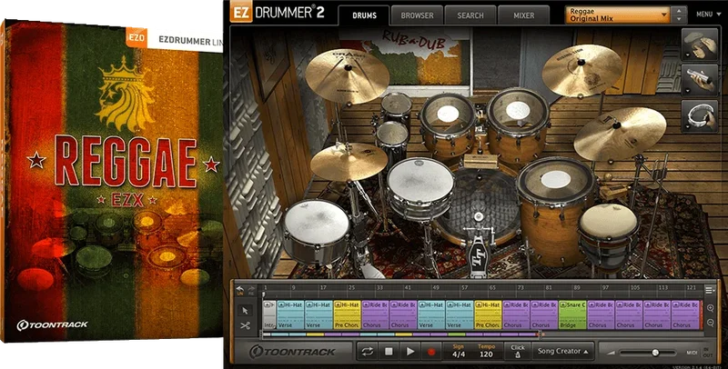Start playback with the play button
728x369 pixels.
pyautogui.click(x=410, y=352)
